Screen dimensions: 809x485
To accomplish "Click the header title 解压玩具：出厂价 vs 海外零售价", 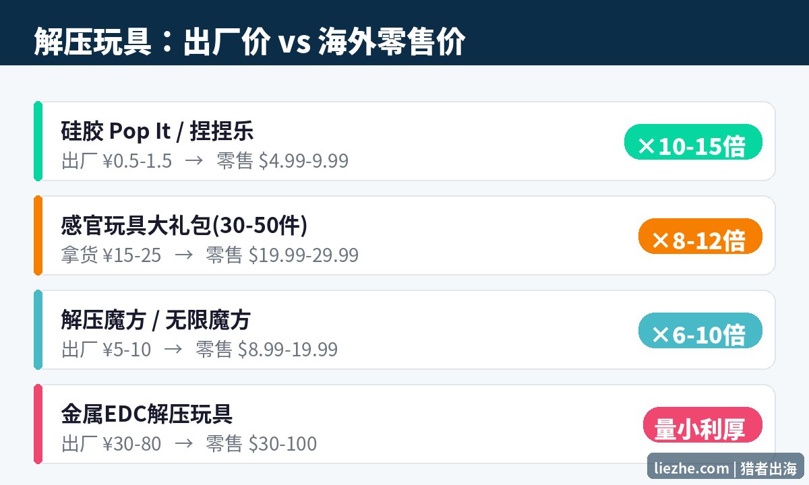I will tap(249, 42).
